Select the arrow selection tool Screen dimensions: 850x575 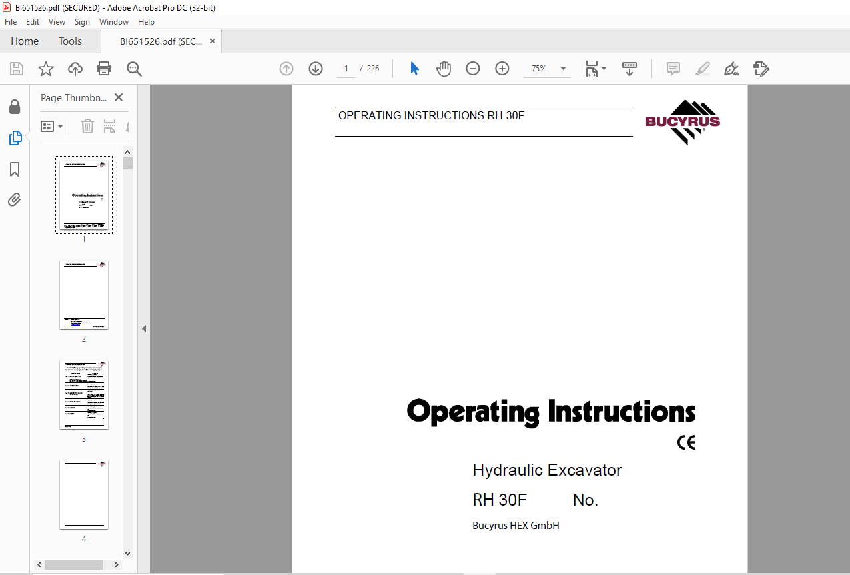pos(414,69)
